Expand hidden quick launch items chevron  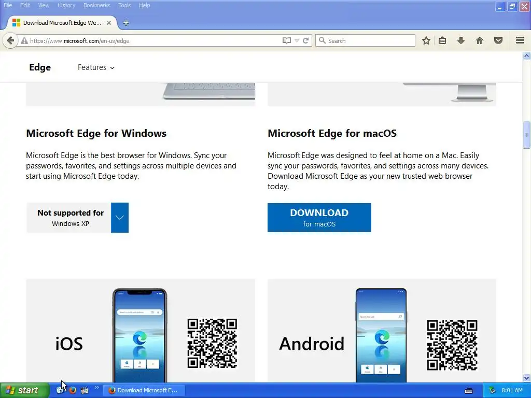[x=97, y=388]
